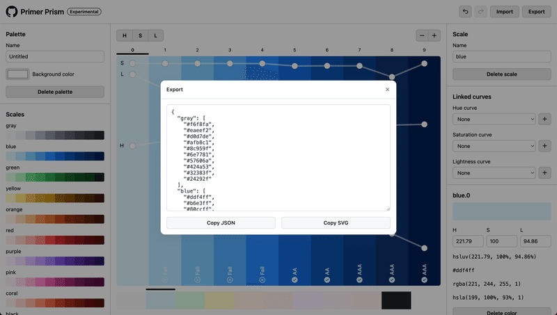Click Delete color button
This screenshot has height=315, width=557.
[501, 312]
